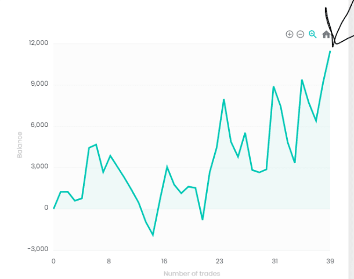354x279 pixels.
Task: Reset chart zoom with the home icon
Action: [x=326, y=34]
